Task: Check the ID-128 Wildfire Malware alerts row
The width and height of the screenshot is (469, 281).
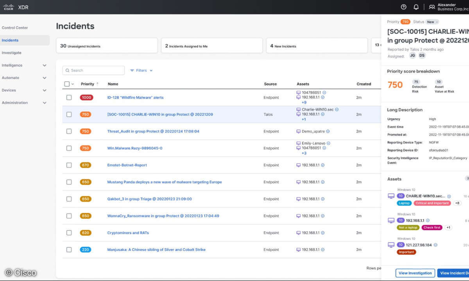Action: (x=69, y=98)
